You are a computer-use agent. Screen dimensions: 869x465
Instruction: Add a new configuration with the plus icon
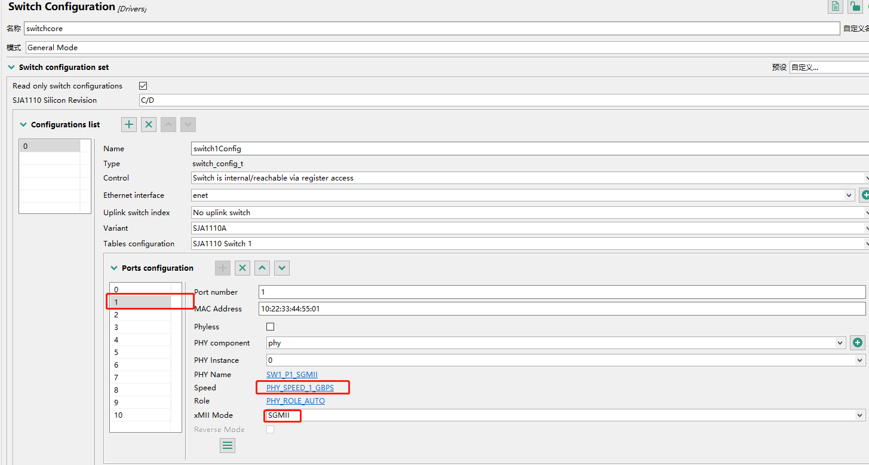tap(128, 124)
